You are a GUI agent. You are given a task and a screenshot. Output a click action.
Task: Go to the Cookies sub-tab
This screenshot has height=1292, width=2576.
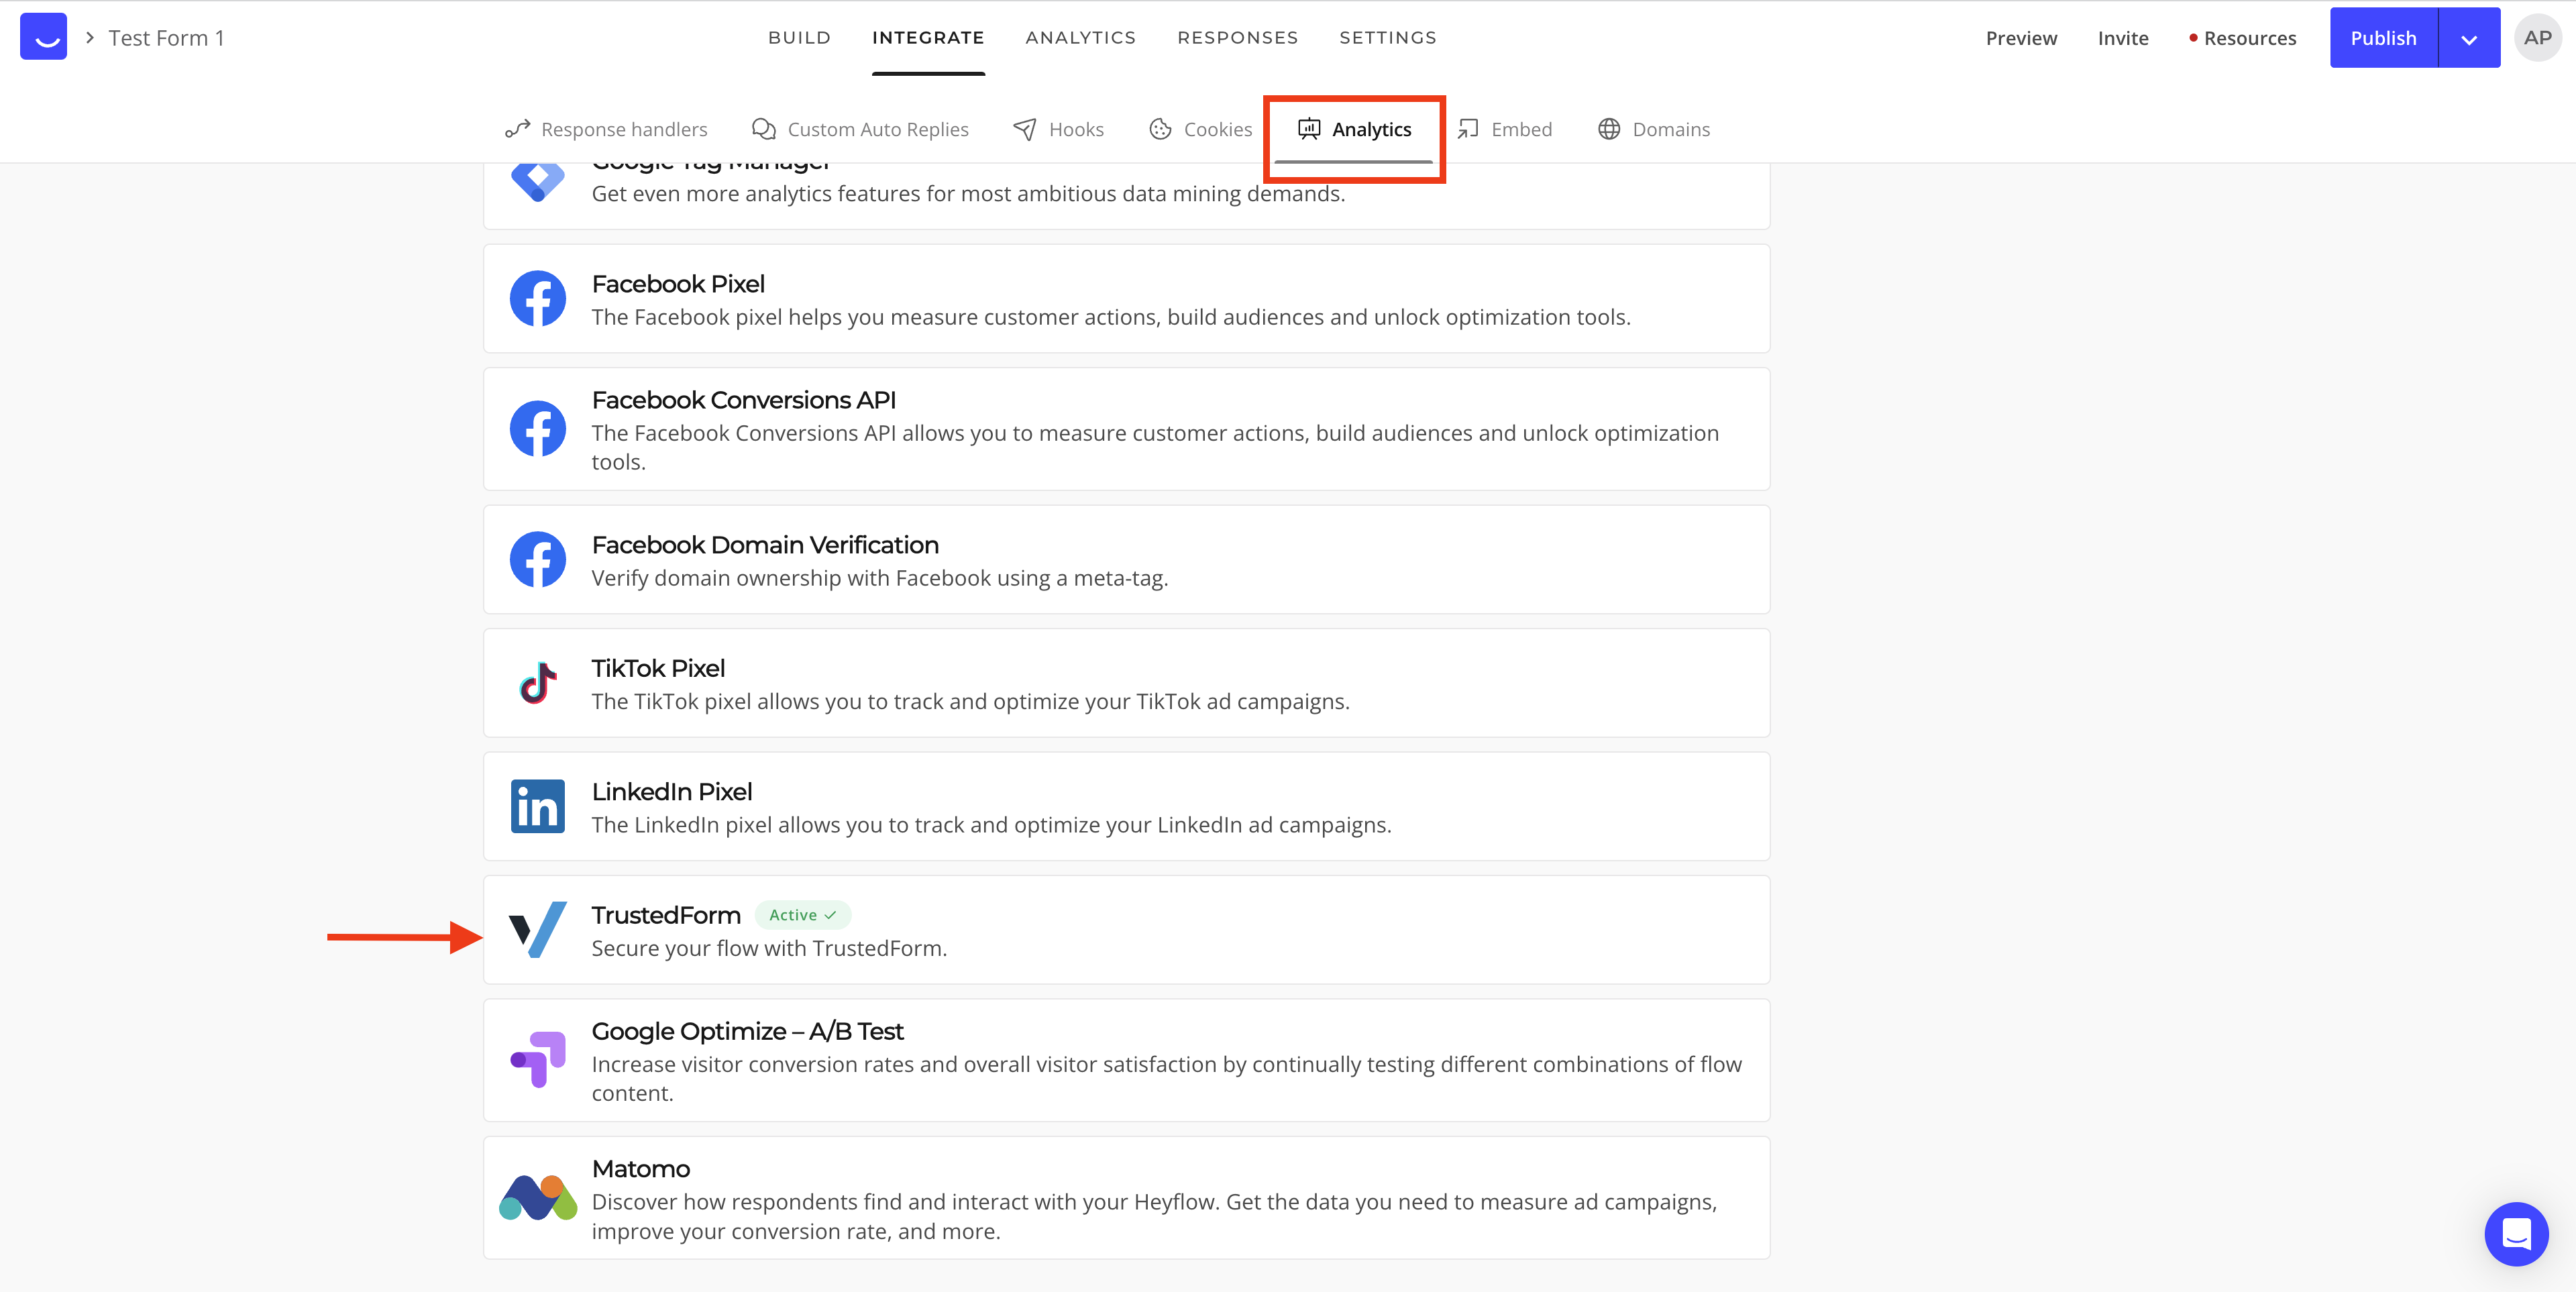tap(1200, 129)
